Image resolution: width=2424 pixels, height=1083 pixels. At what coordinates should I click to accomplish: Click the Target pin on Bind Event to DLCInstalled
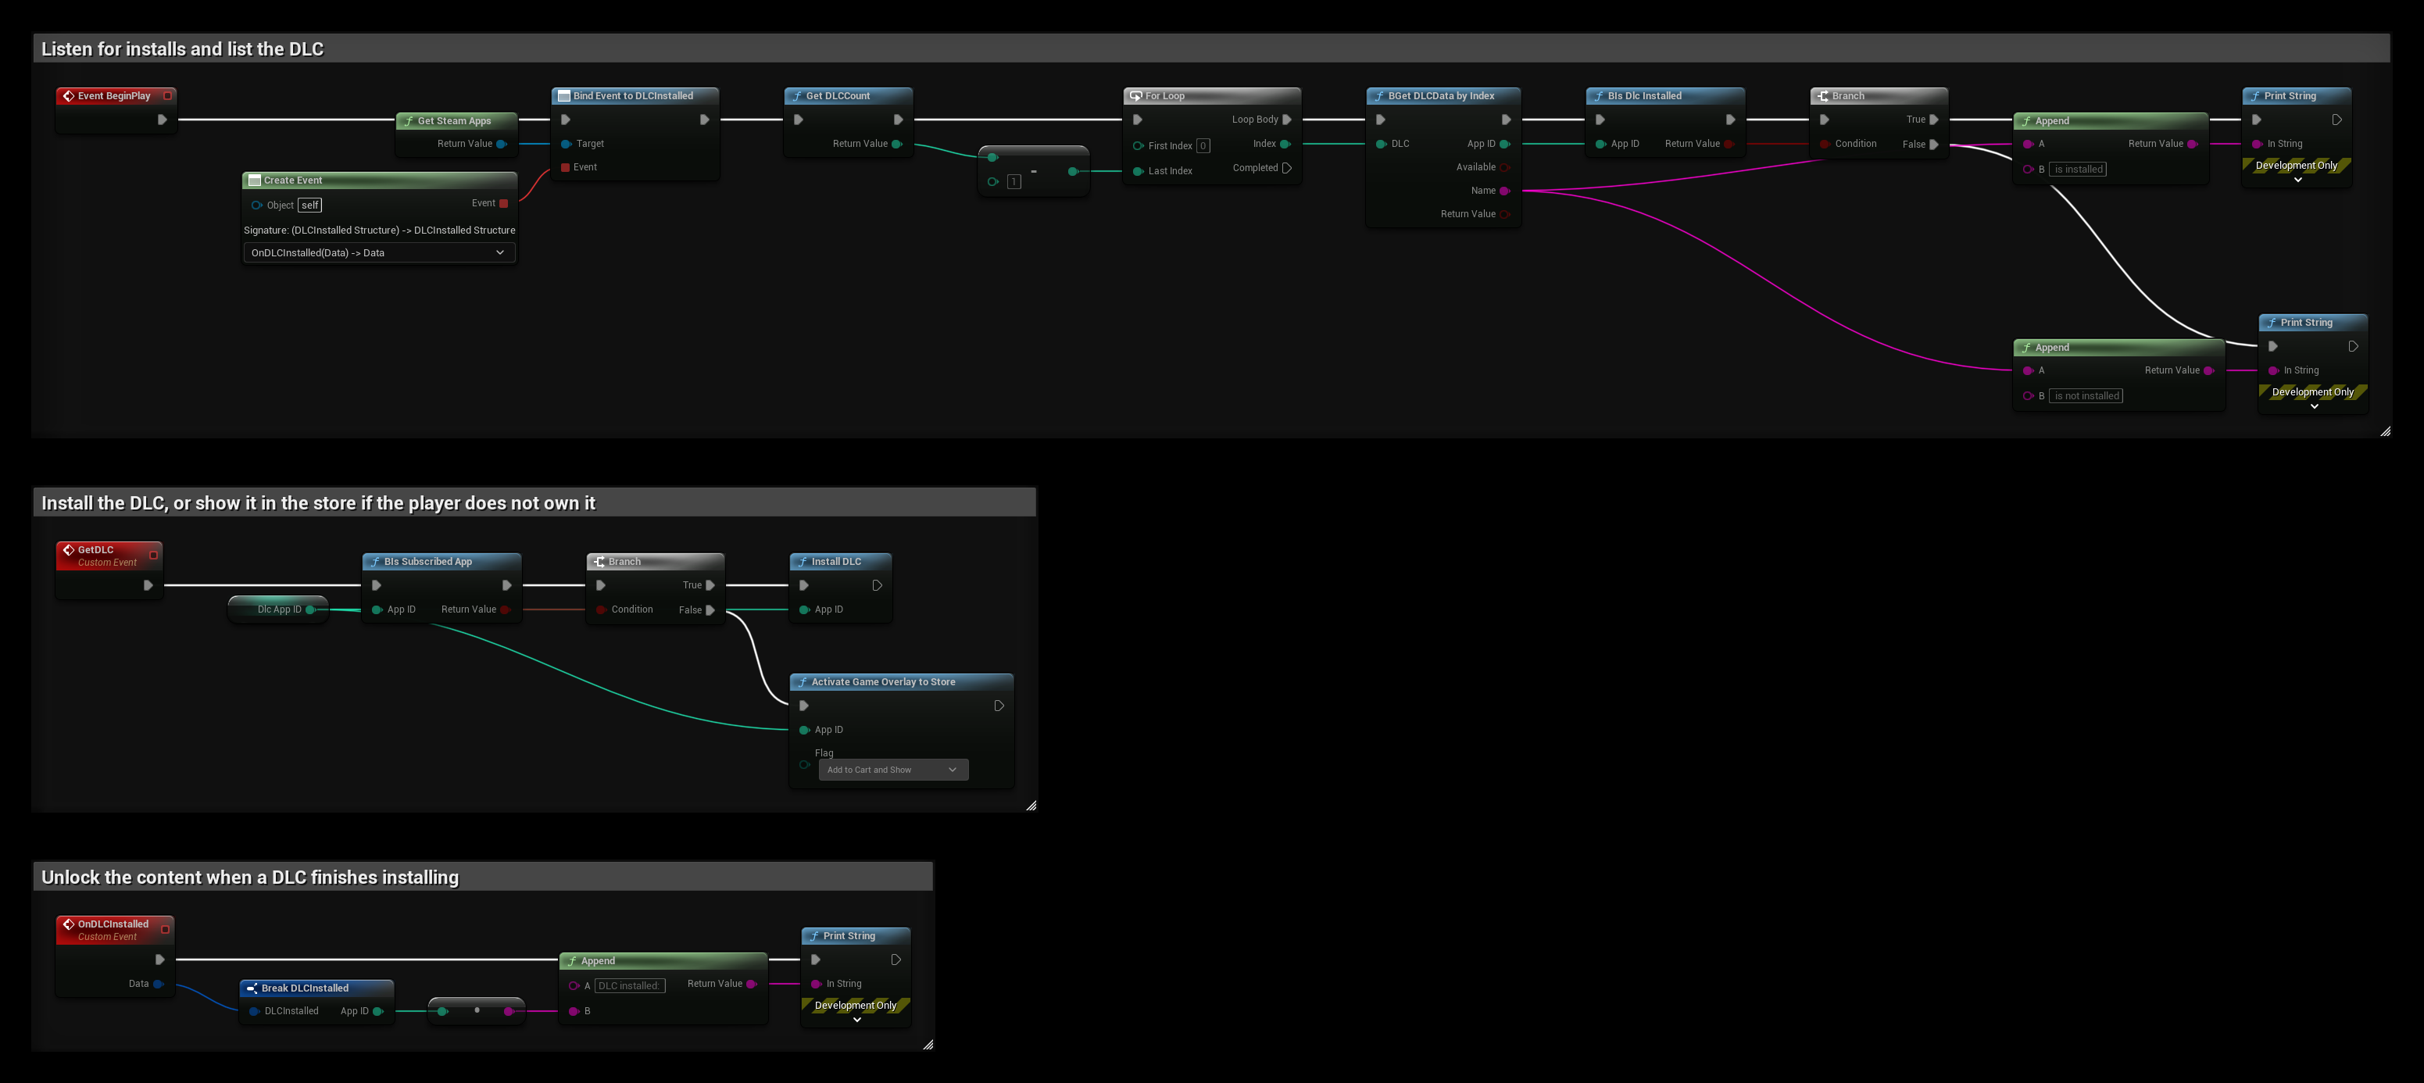[566, 144]
